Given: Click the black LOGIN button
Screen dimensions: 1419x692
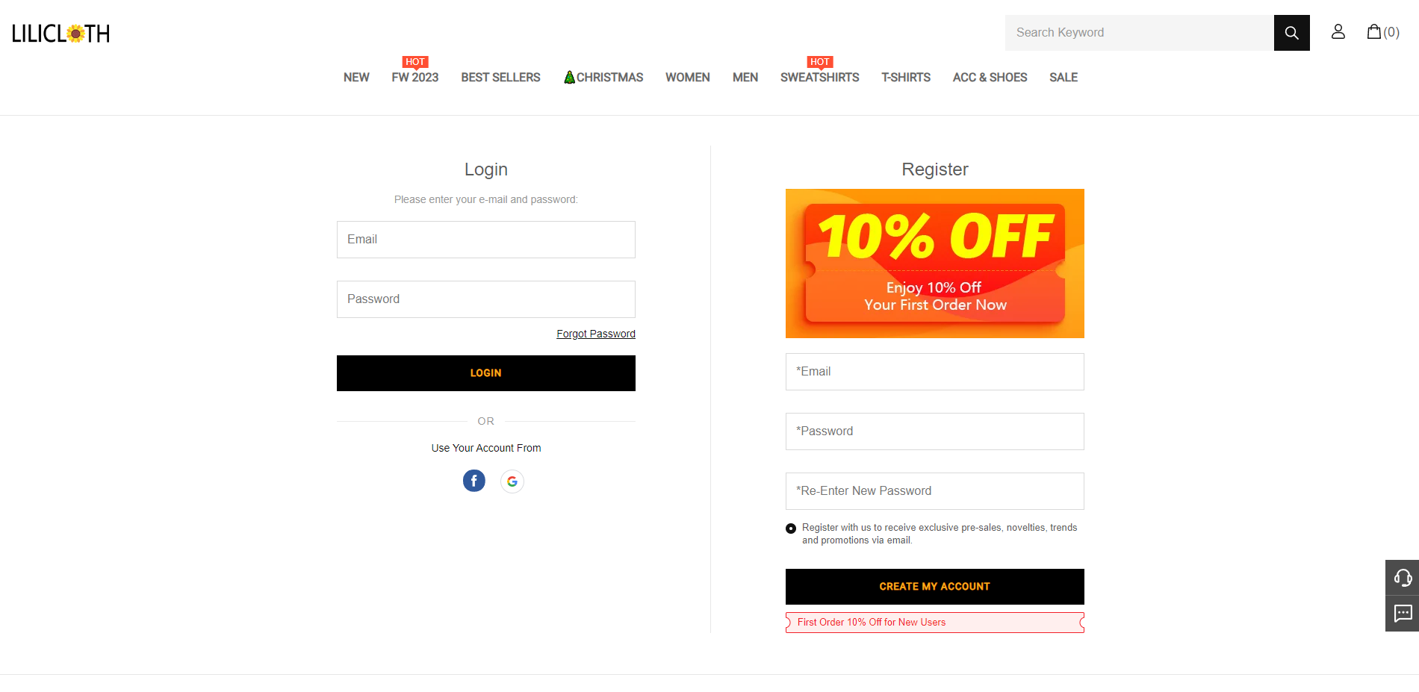Looking at the screenshot, I should 486,373.
